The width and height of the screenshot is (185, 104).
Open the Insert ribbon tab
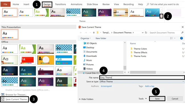26,4
